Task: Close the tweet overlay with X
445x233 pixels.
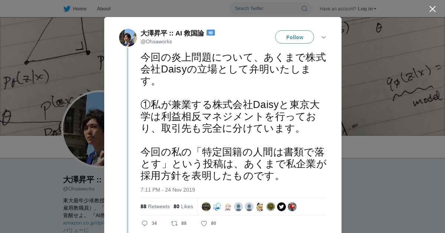Action: tap(432, 9)
